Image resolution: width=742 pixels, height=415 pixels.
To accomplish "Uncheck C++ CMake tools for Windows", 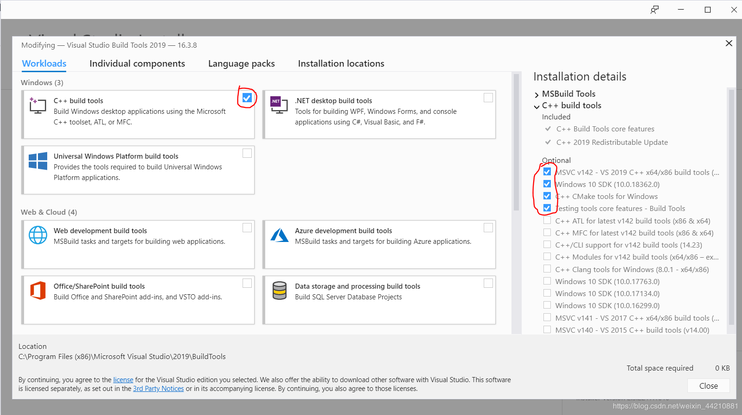I will click(x=547, y=196).
